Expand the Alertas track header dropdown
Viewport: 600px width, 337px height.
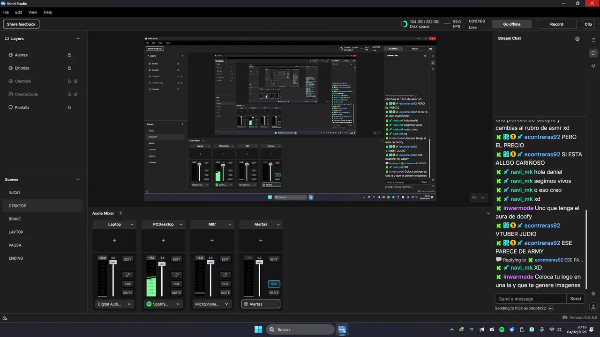click(x=278, y=225)
